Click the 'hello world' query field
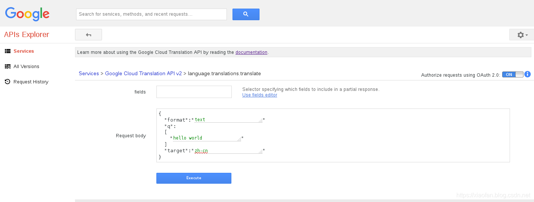This screenshot has height=202, width=534. [207, 138]
